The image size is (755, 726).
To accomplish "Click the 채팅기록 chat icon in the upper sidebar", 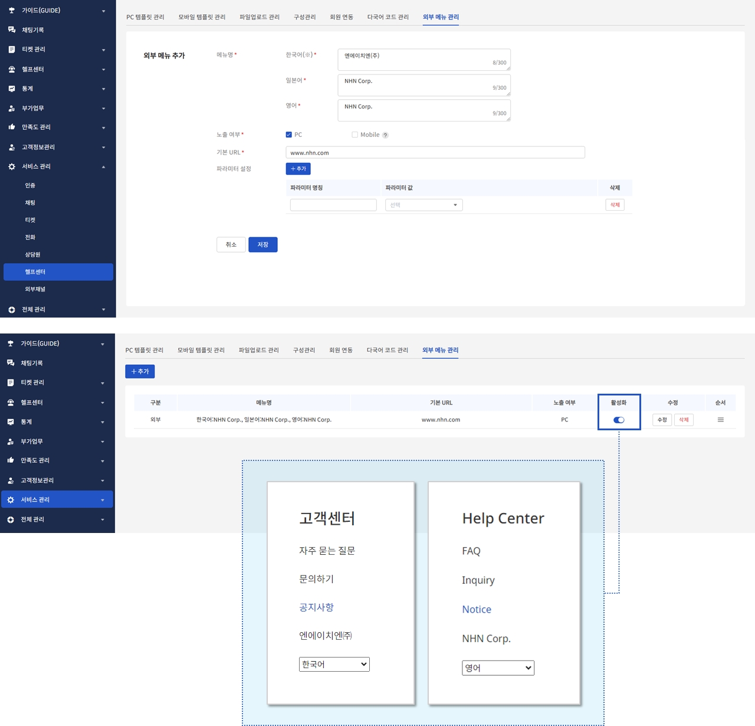I will (x=12, y=30).
